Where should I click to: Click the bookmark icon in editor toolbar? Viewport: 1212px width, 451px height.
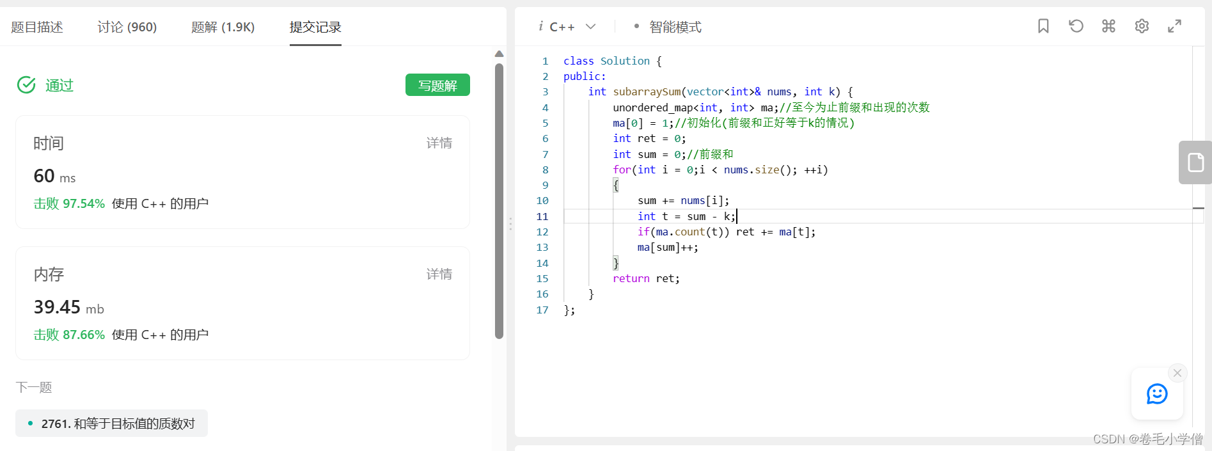pos(1043,26)
